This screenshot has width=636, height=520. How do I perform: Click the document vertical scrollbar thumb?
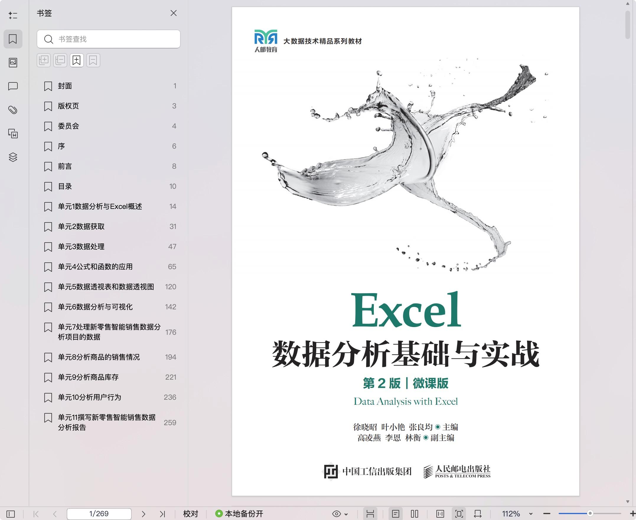[x=628, y=25]
